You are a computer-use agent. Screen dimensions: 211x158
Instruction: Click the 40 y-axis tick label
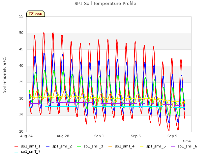click(x=21, y=66)
